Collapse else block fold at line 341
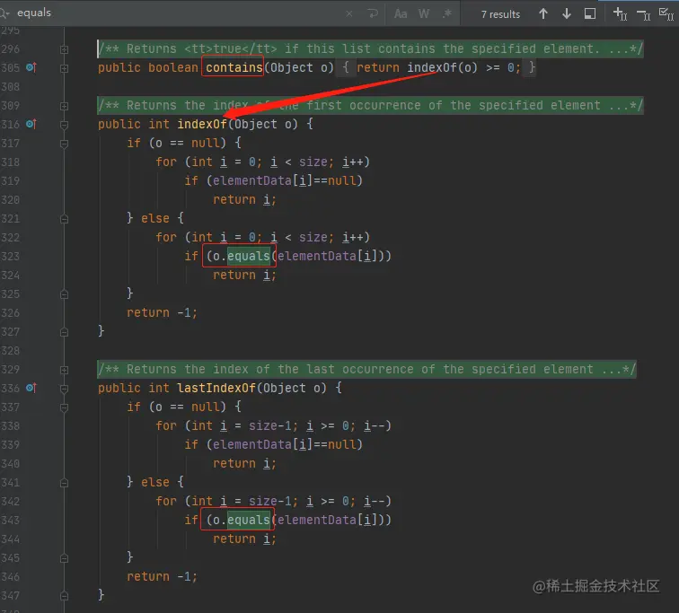The width and height of the screenshot is (679, 613). (x=64, y=483)
